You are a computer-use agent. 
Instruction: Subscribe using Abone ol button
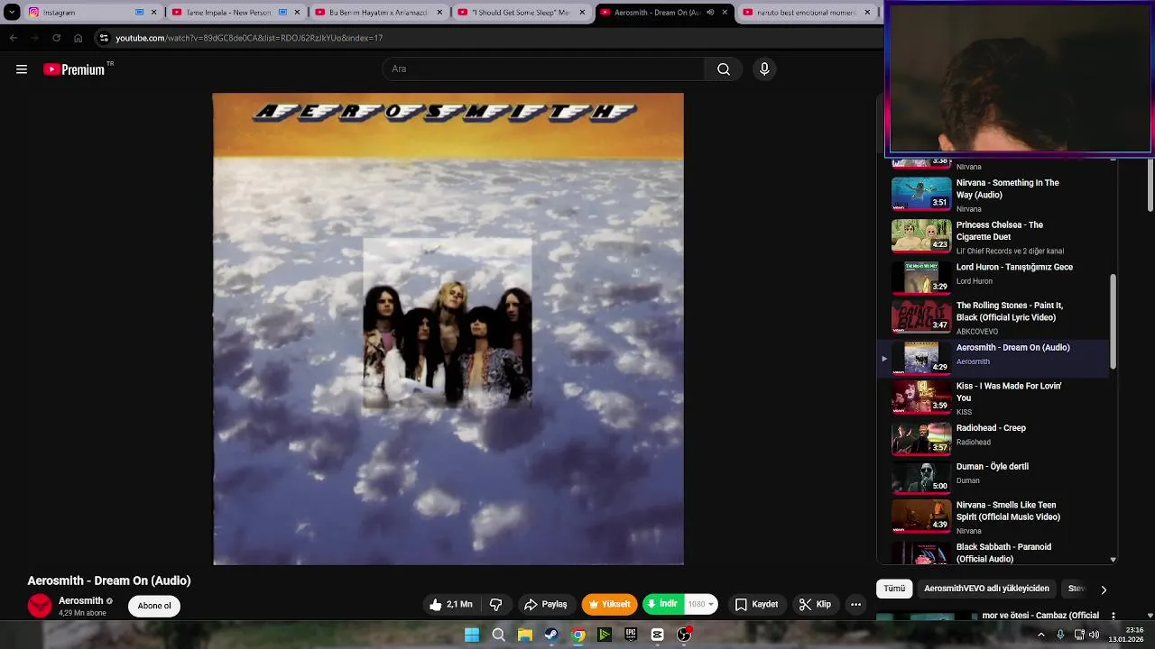tap(154, 606)
